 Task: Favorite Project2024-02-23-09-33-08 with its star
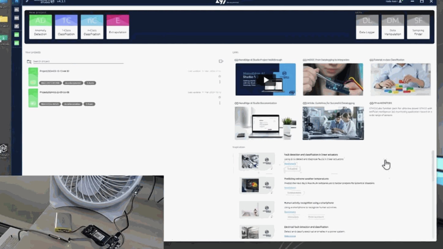click(219, 97)
